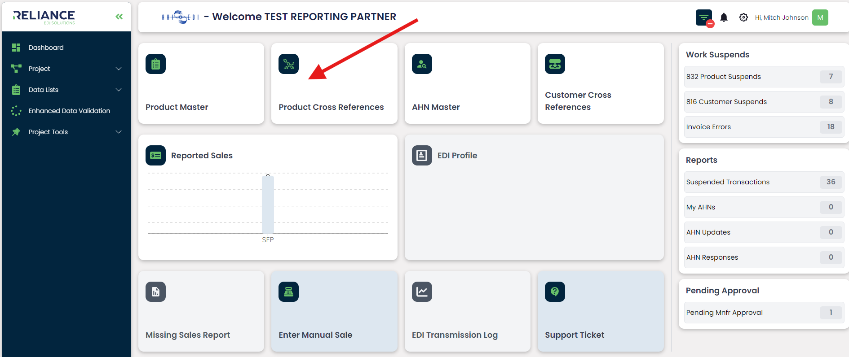Viewport: 849px width, 357px height.
Task: Expand the Project Tools chevron
Action: click(119, 132)
